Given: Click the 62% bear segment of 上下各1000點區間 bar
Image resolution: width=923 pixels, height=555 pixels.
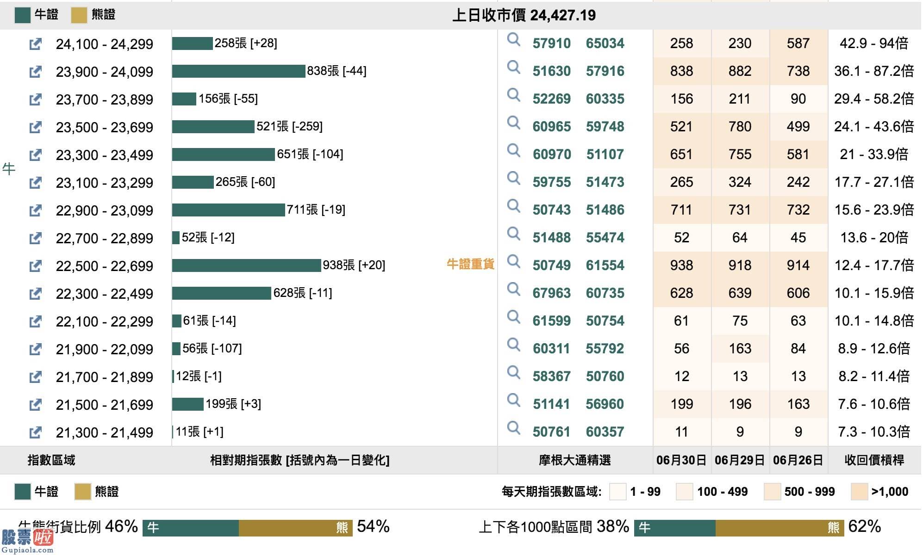Looking at the screenshot, I should (780, 528).
